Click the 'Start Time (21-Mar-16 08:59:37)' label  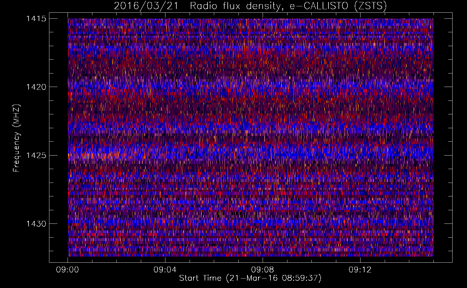[x=250, y=278]
